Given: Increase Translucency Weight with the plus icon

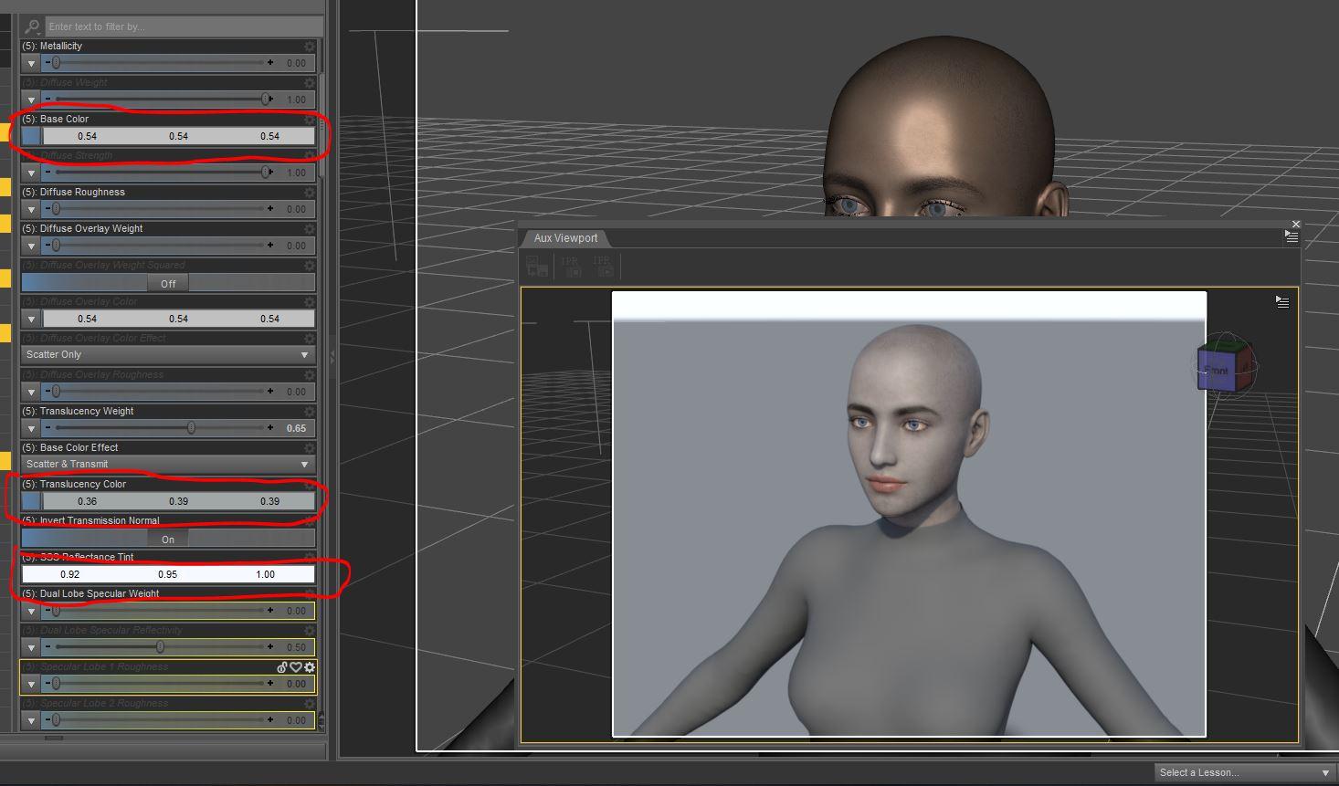Looking at the screenshot, I should tap(270, 428).
